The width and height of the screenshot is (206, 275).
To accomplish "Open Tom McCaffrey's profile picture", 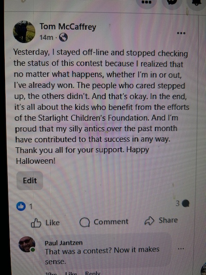I will 24,32.
